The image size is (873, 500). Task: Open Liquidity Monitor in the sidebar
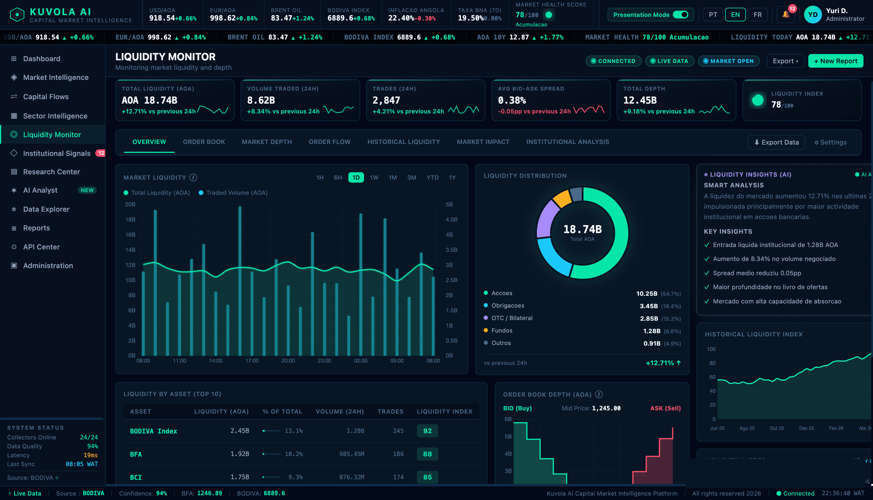click(x=53, y=135)
